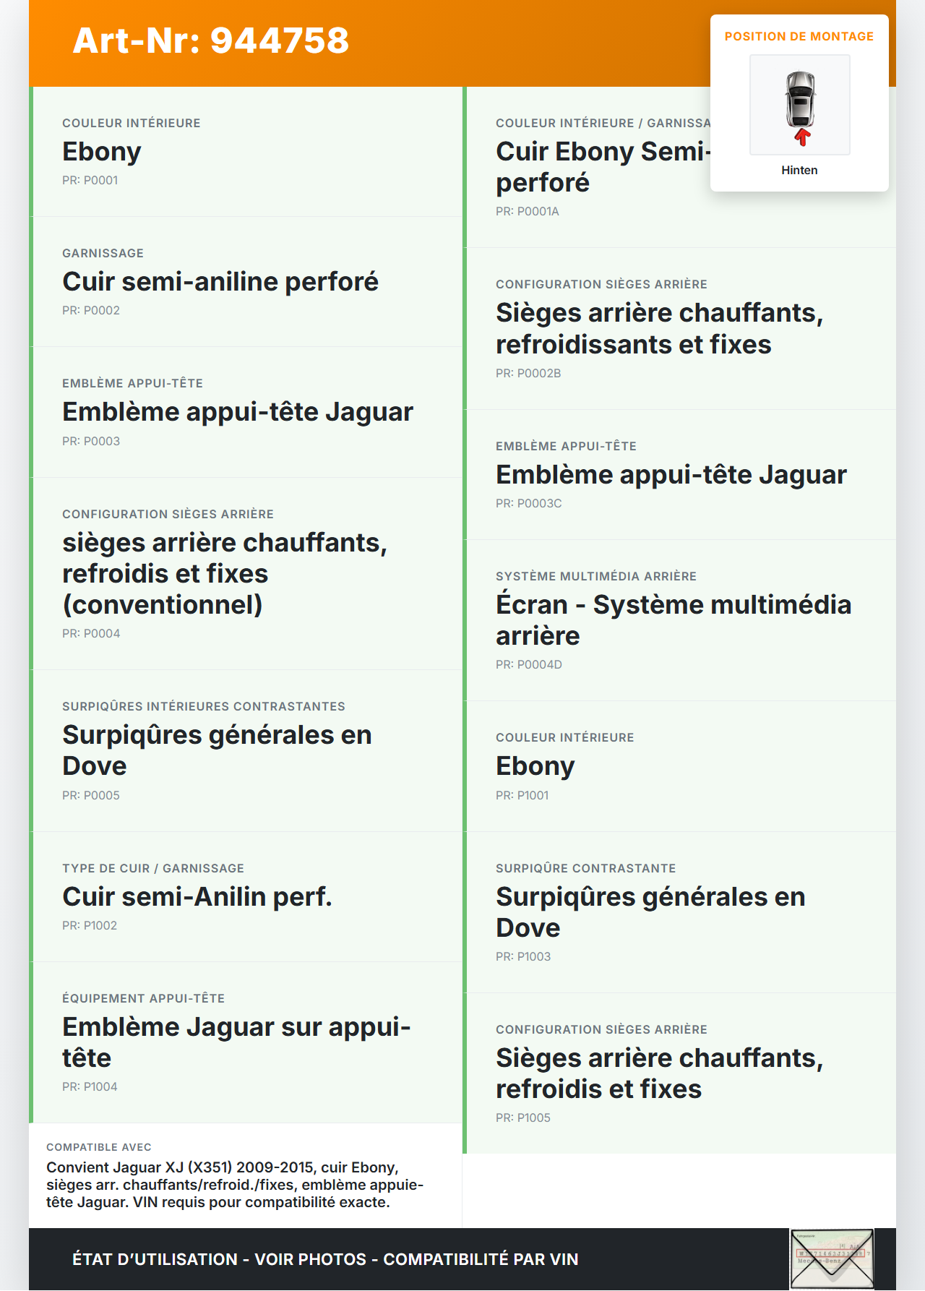Select Sièges arrière chauffants, refroidis PR P1005
The height and width of the screenshot is (1291, 925).
pyautogui.click(x=659, y=1073)
